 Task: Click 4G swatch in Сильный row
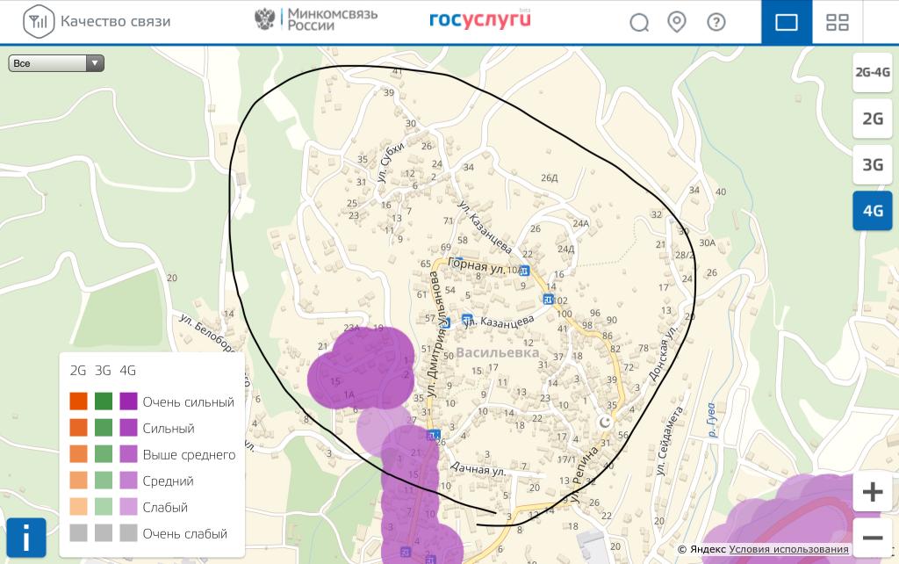128,428
